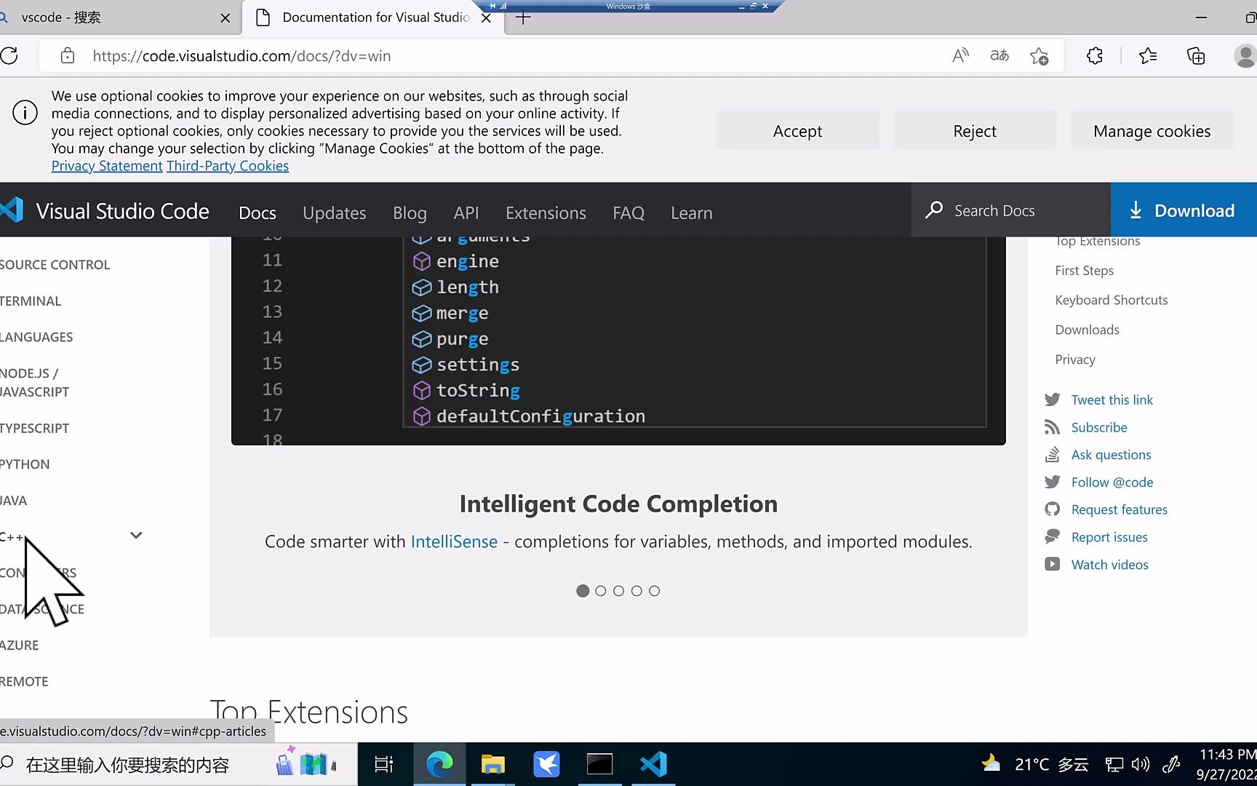Click the comment icon beside Report issues
This screenshot has width=1257, height=786.
click(x=1052, y=537)
